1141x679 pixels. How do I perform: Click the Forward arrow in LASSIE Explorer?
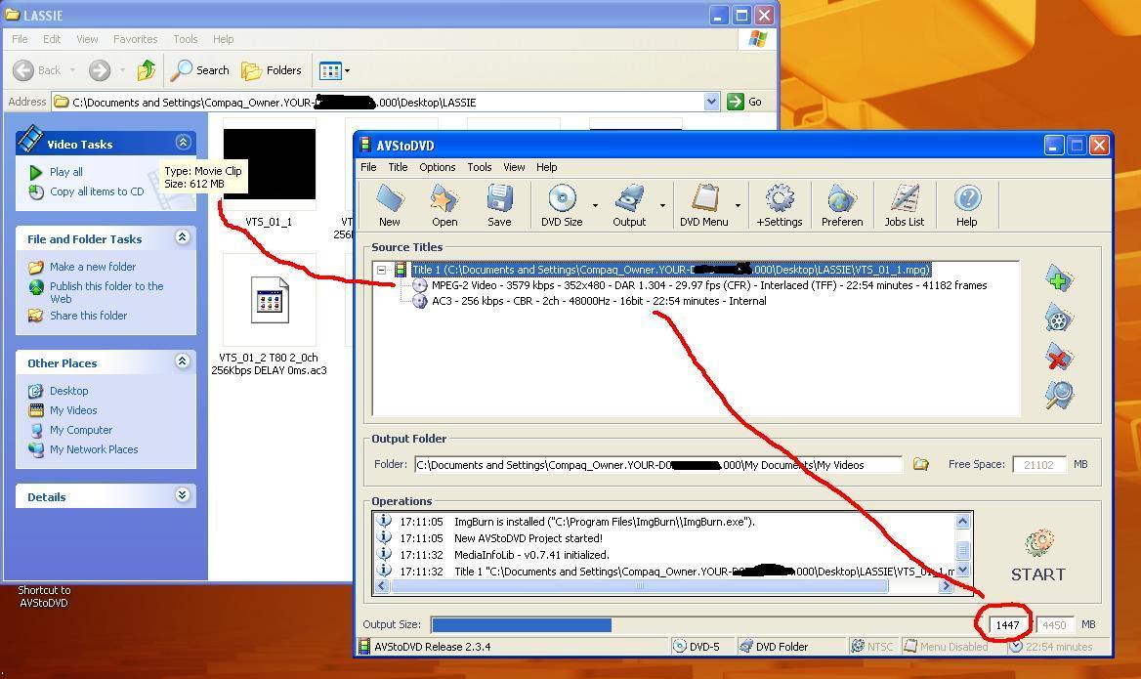pyautogui.click(x=100, y=70)
